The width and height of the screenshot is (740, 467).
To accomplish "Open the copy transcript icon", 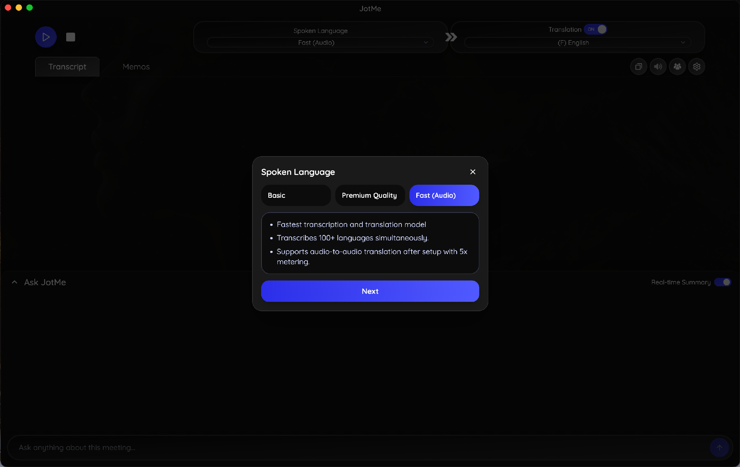I will [639, 67].
